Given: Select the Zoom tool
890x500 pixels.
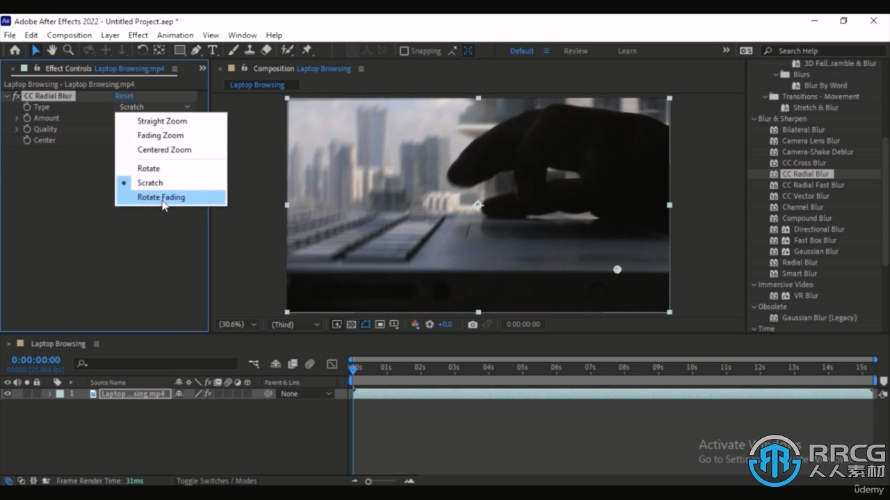Looking at the screenshot, I should coord(69,50).
